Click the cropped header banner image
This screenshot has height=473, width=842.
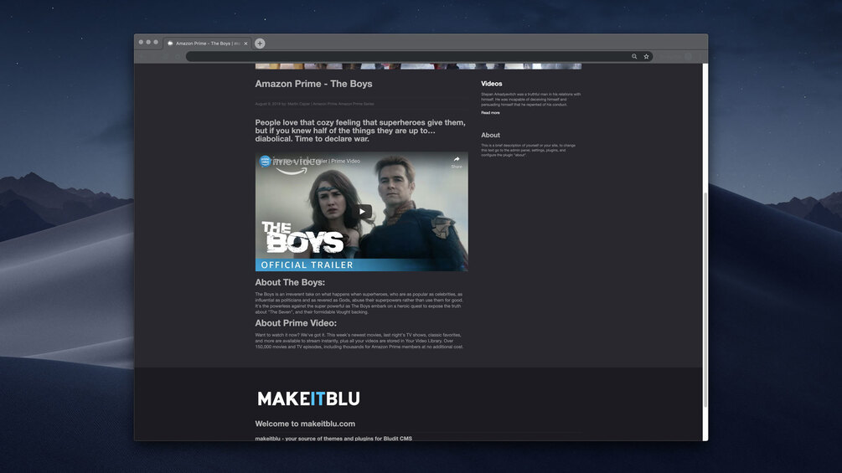(x=418, y=66)
